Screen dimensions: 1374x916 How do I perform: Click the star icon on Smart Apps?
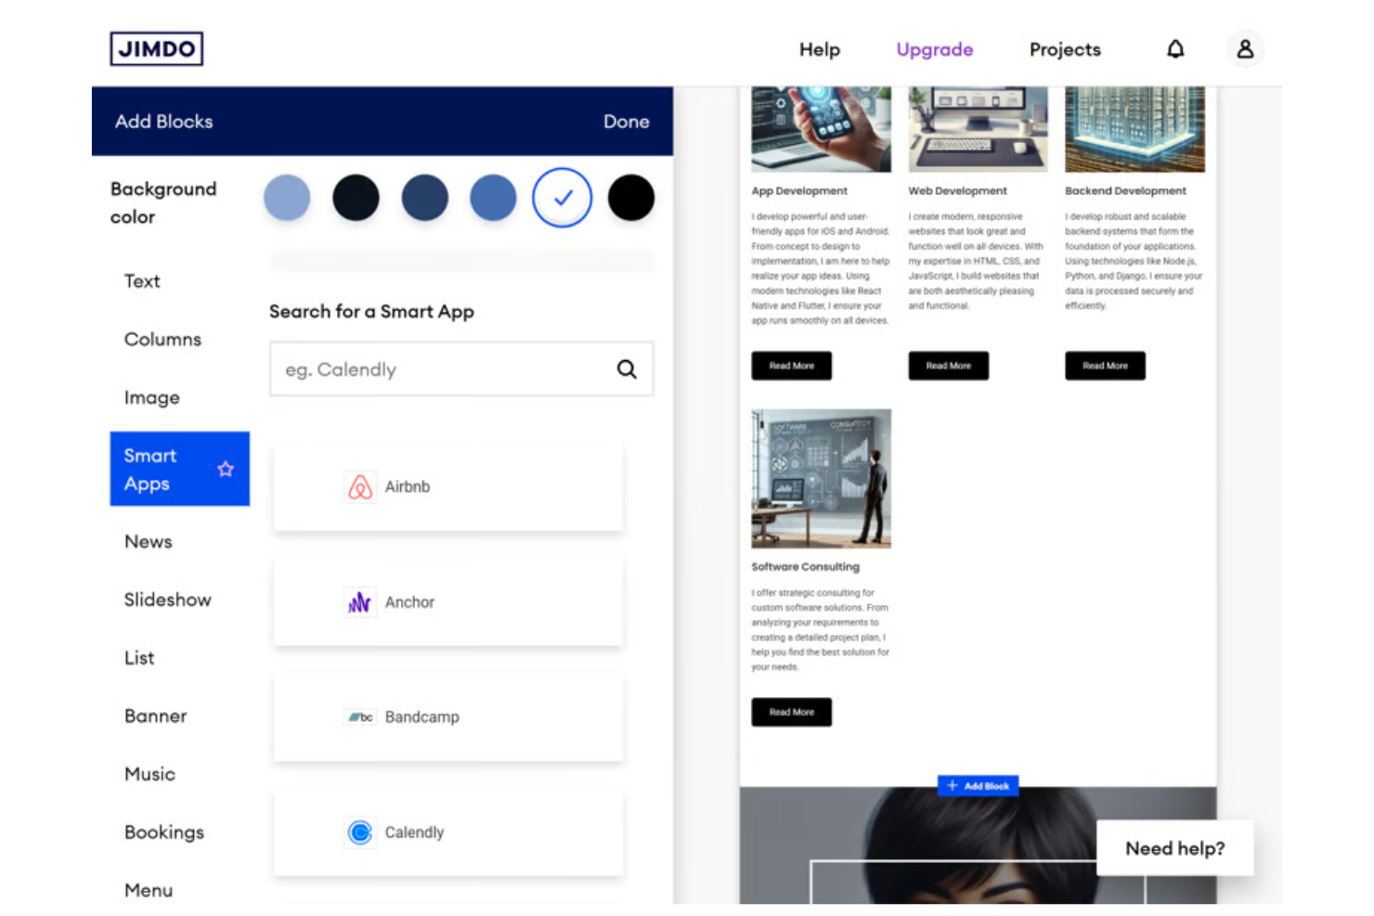(226, 469)
